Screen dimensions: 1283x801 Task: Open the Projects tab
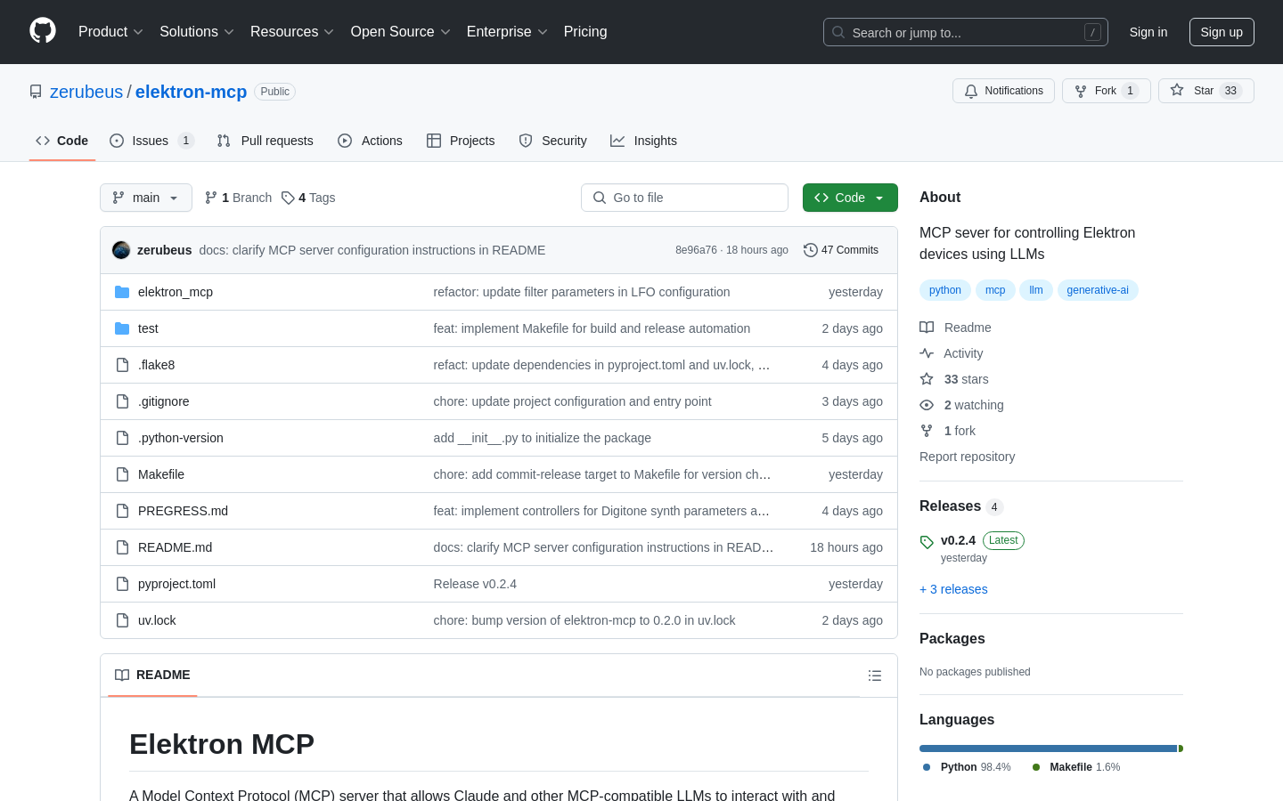(x=461, y=141)
